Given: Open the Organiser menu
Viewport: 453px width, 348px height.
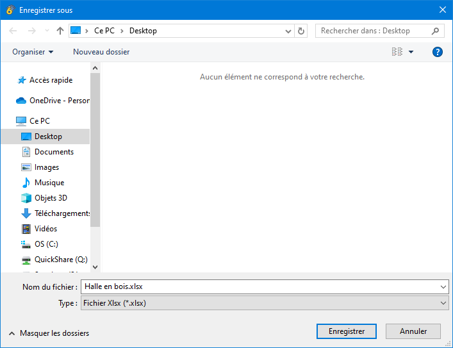Looking at the screenshot, I should 33,52.
